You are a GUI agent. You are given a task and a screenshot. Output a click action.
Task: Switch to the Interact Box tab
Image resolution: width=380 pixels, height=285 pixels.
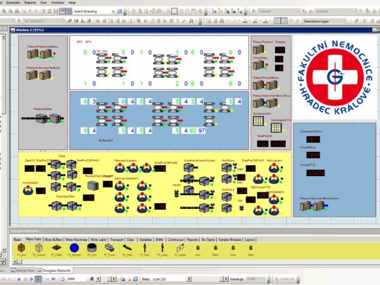[23, 270]
